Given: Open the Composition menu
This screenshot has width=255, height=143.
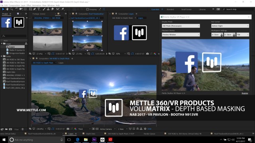Looking at the screenshot, I should click(14, 5).
